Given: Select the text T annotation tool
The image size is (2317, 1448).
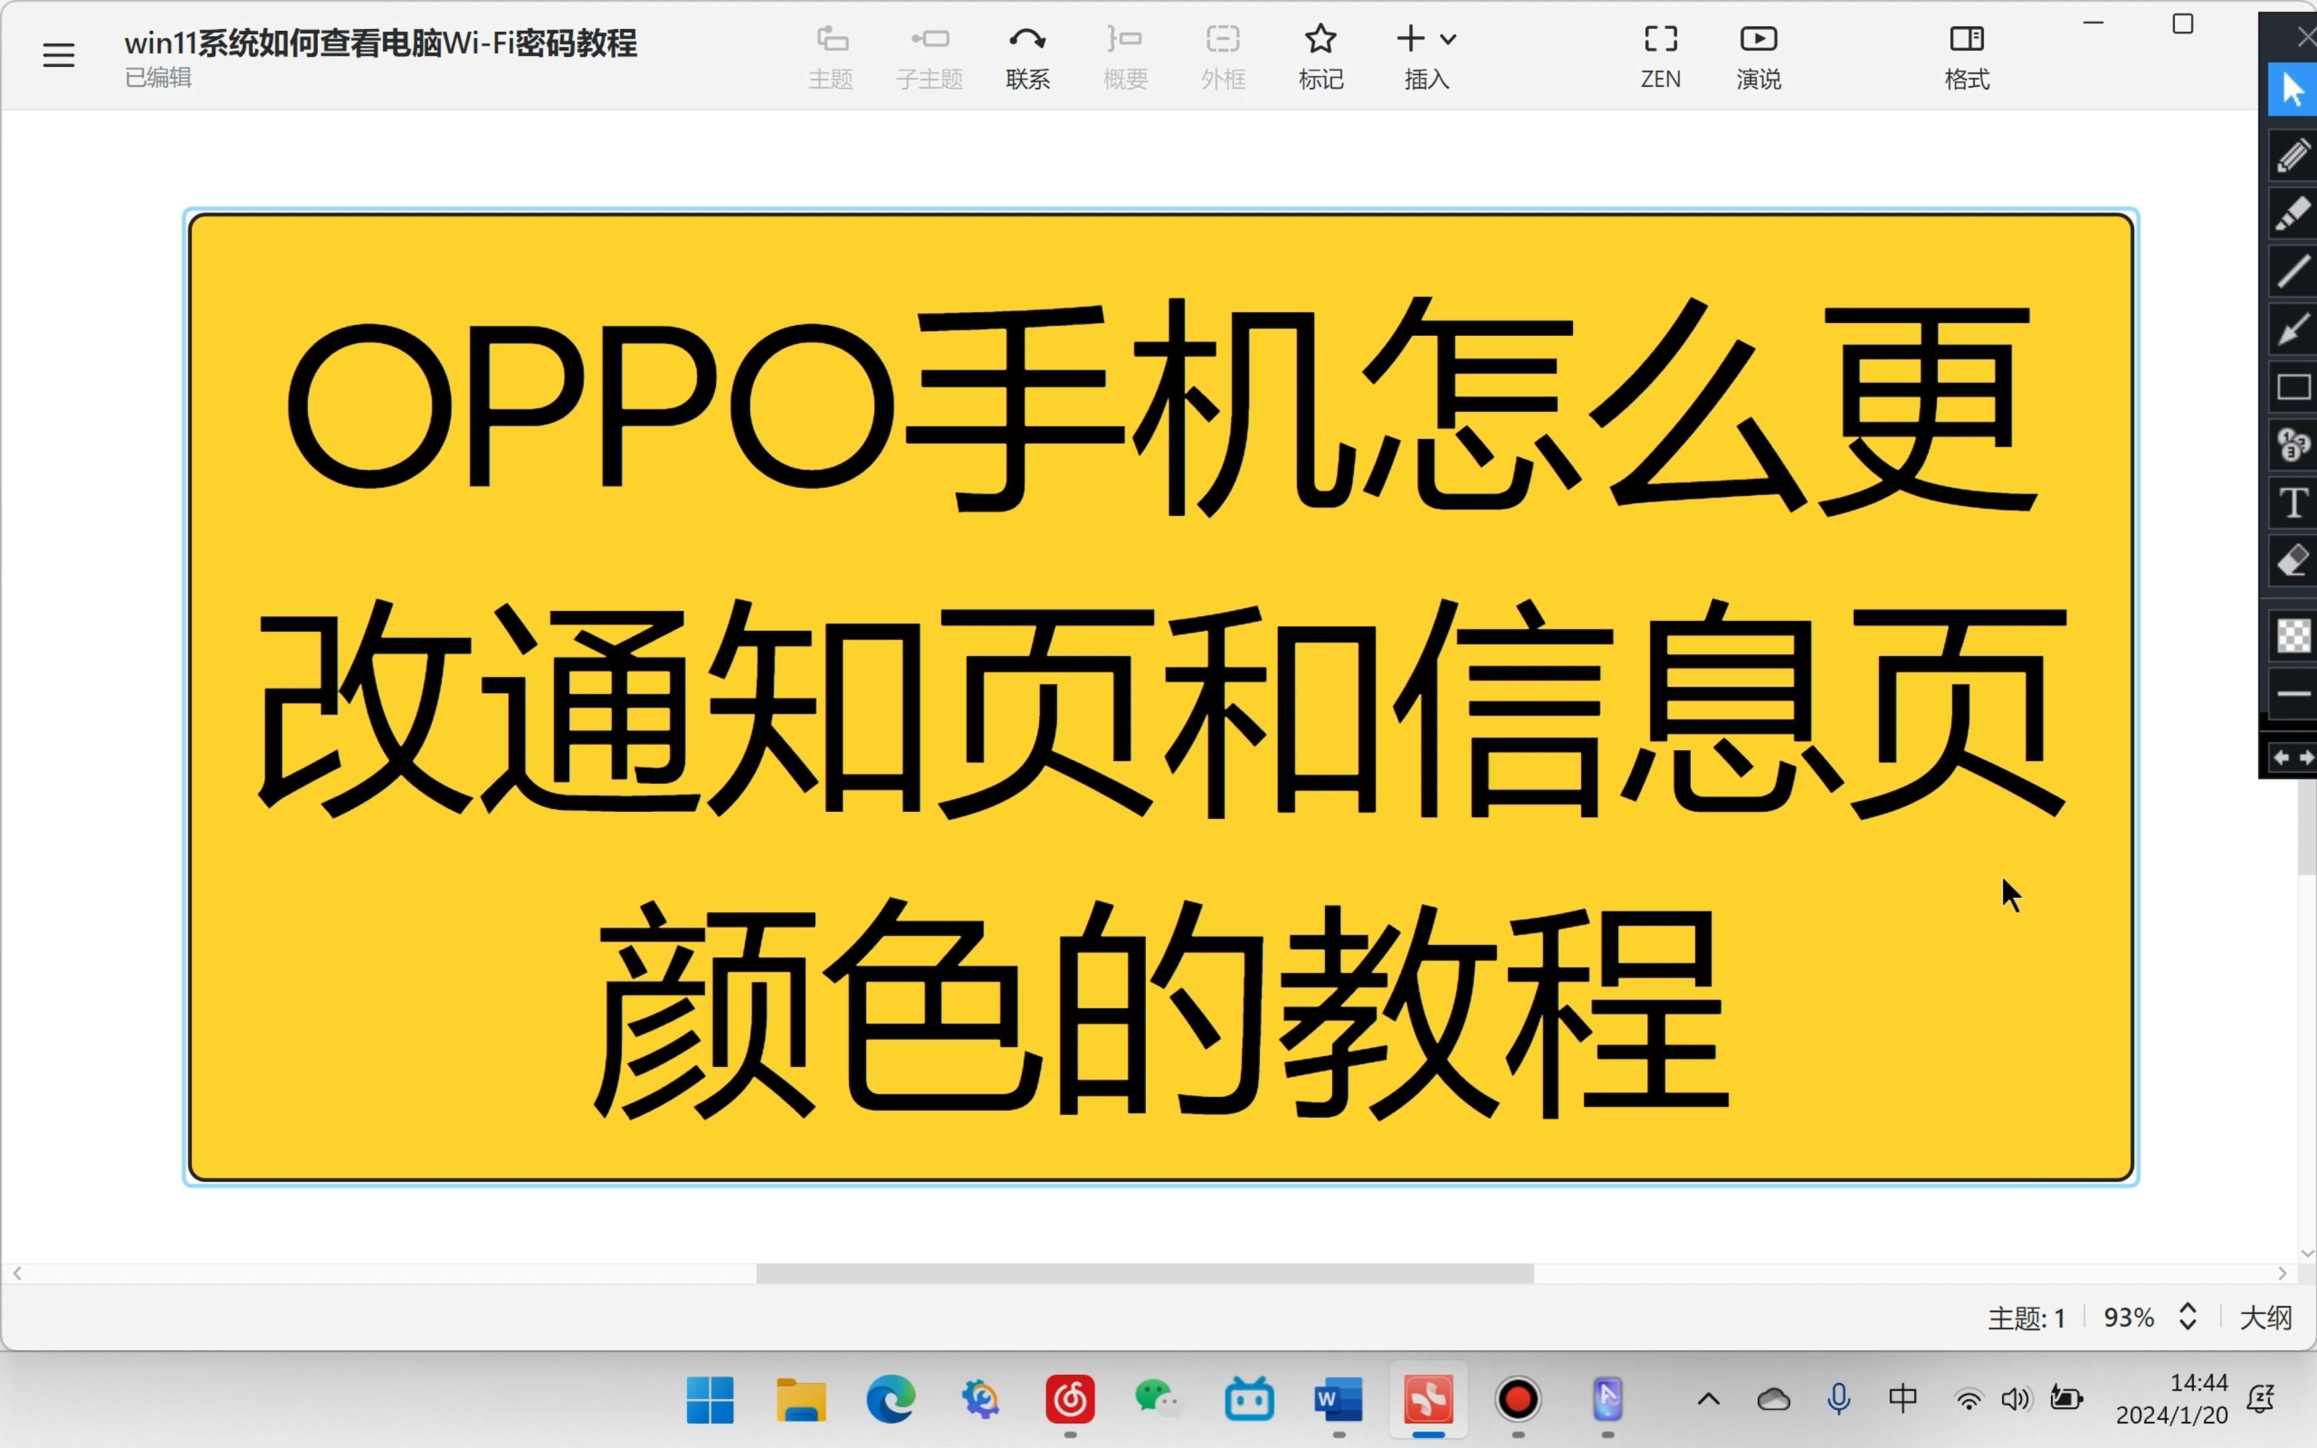Looking at the screenshot, I should pos(2293,503).
